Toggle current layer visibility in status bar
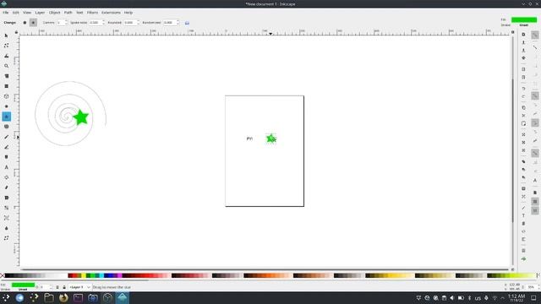This screenshot has height=304, width=541. coord(57,287)
